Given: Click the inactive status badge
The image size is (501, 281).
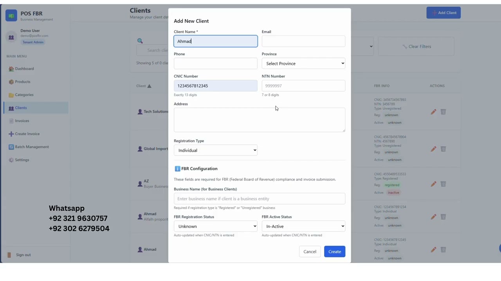Looking at the screenshot, I should [393, 192].
